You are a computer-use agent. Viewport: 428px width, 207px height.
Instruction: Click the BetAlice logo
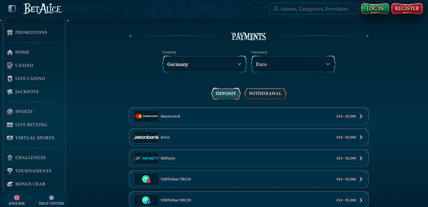point(43,9)
